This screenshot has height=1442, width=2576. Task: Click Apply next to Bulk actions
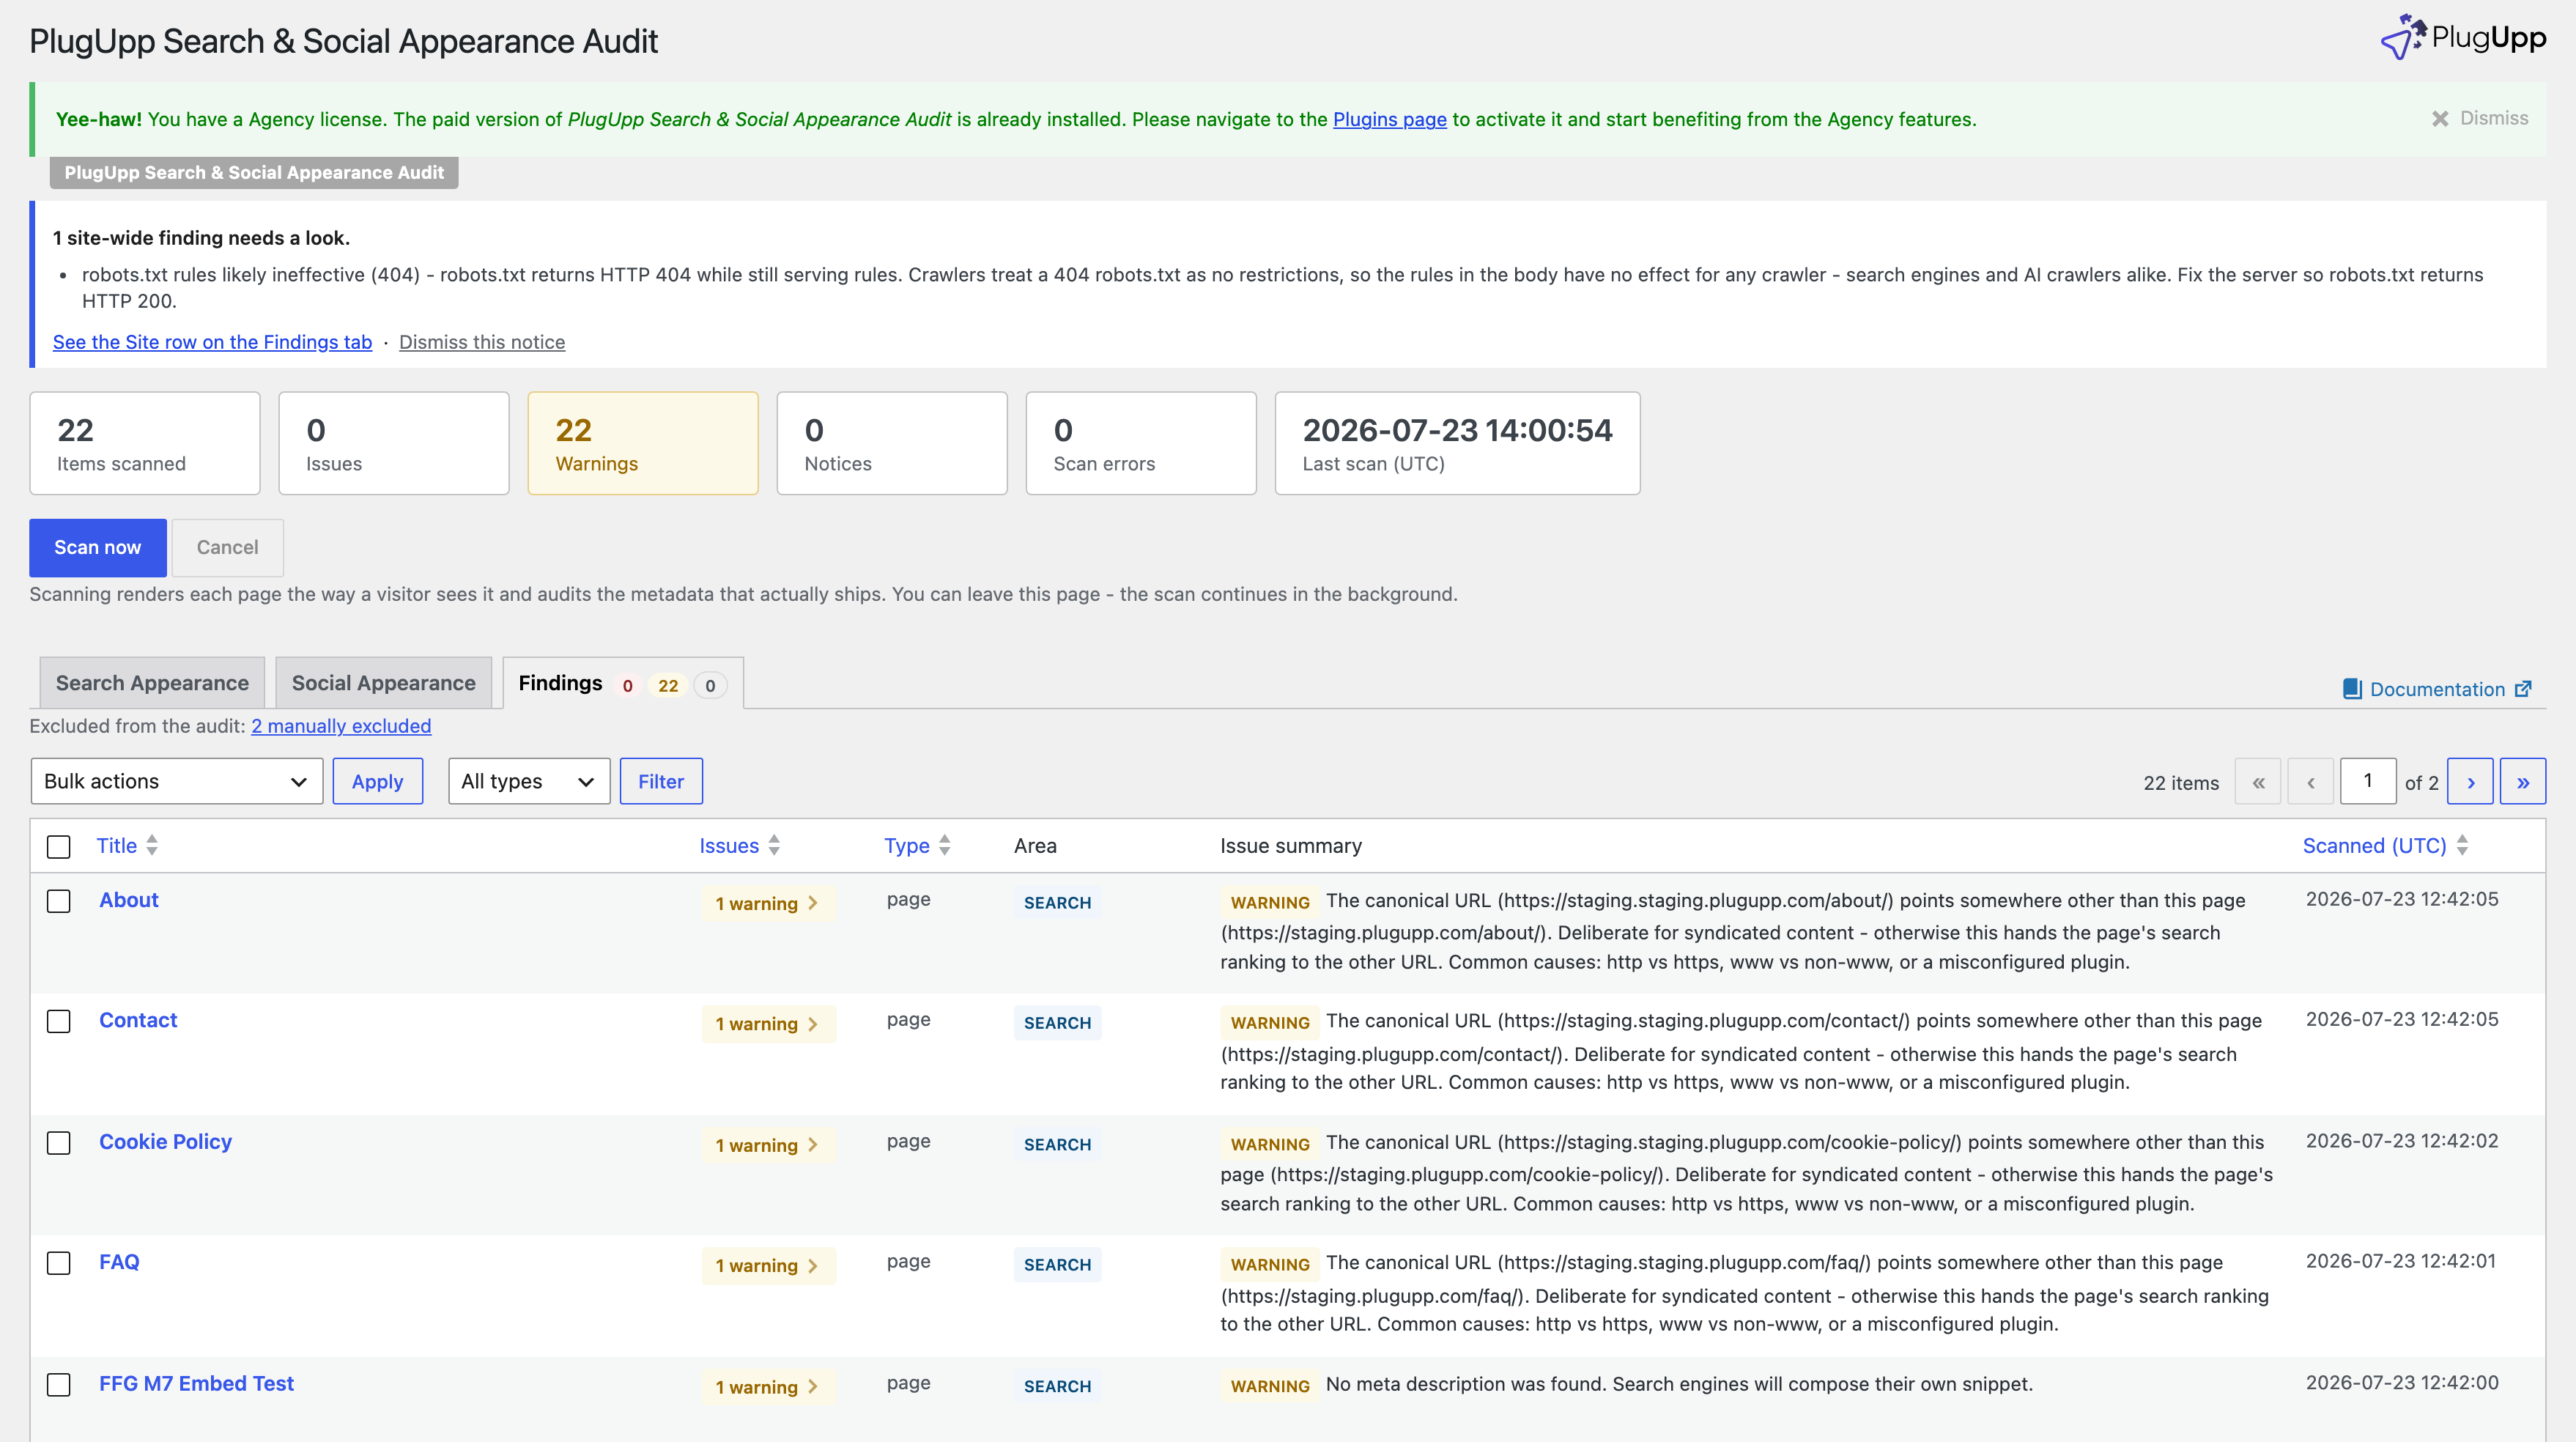[377, 781]
